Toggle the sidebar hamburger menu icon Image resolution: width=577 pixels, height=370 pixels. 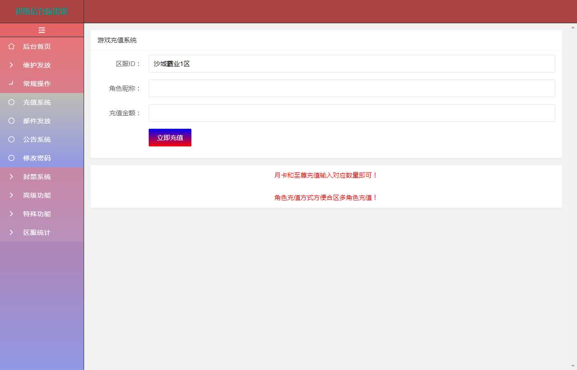pyautogui.click(x=42, y=30)
